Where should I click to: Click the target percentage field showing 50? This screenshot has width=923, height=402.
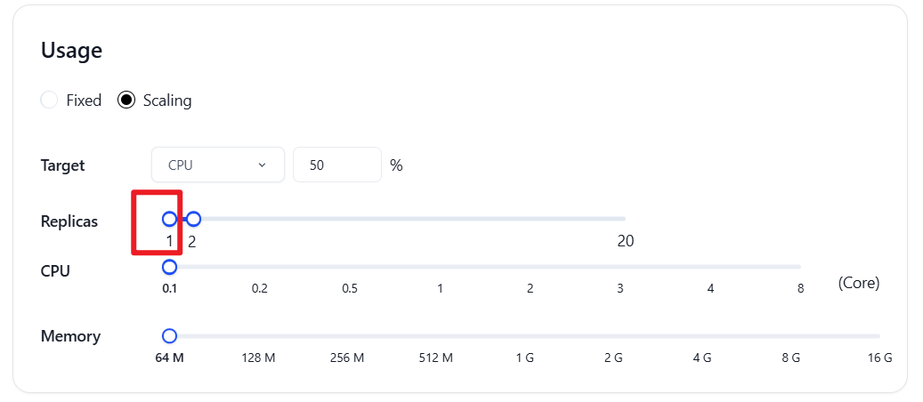coord(337,165)
